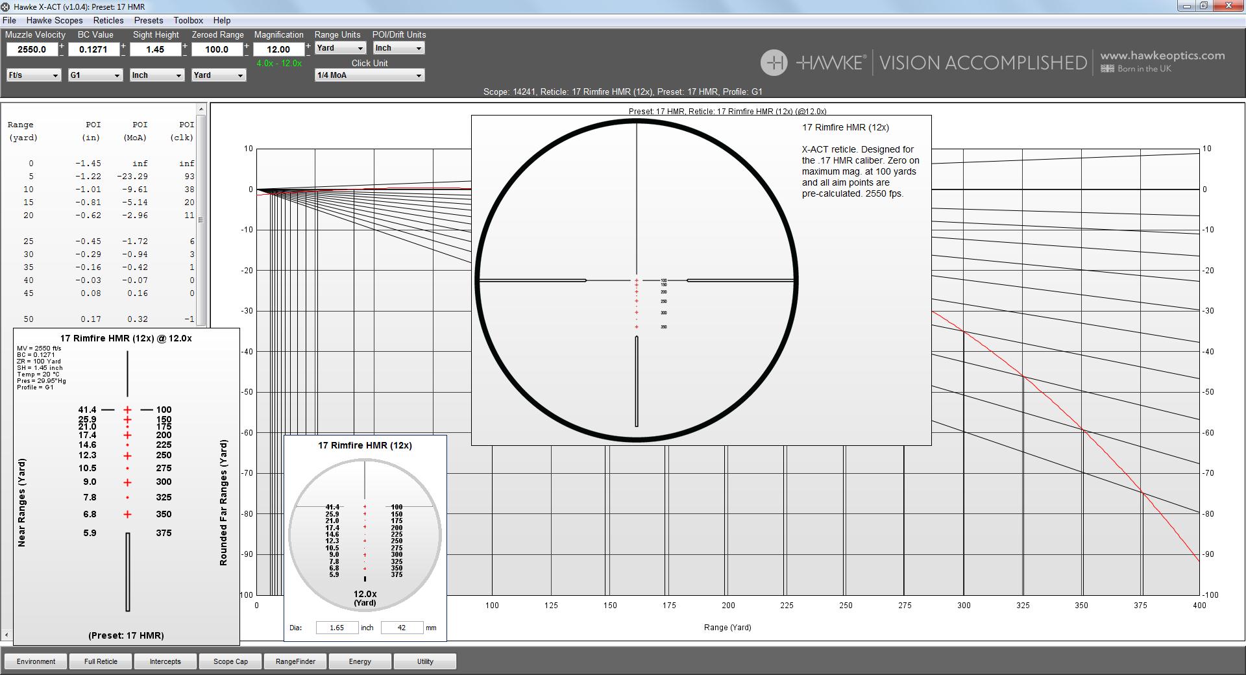Click the Scope Cap button

coord(230,661)
